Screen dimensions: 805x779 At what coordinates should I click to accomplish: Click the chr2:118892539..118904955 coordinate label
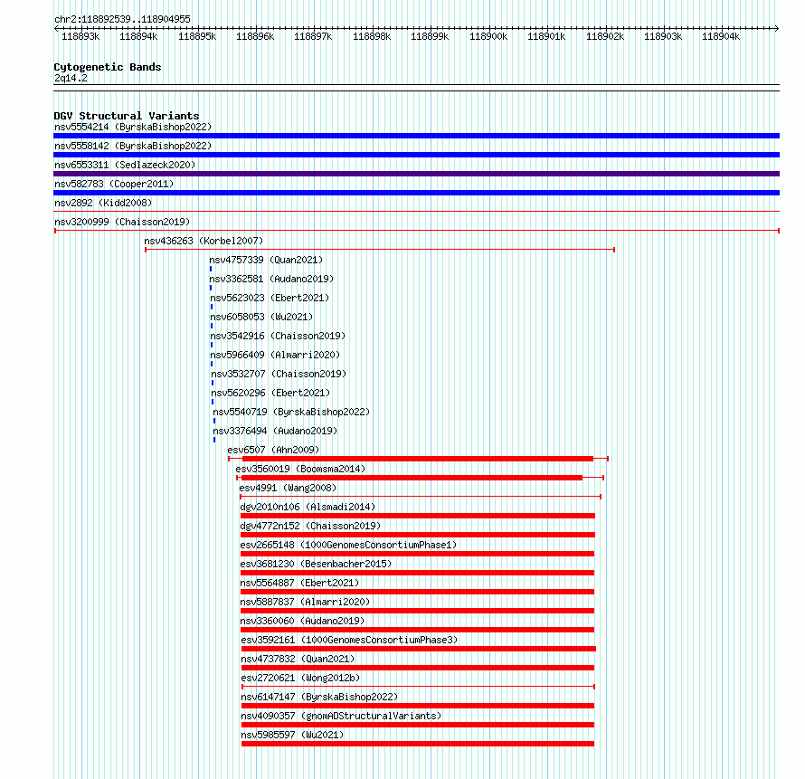pyautogui.click(x=122, y=19)
